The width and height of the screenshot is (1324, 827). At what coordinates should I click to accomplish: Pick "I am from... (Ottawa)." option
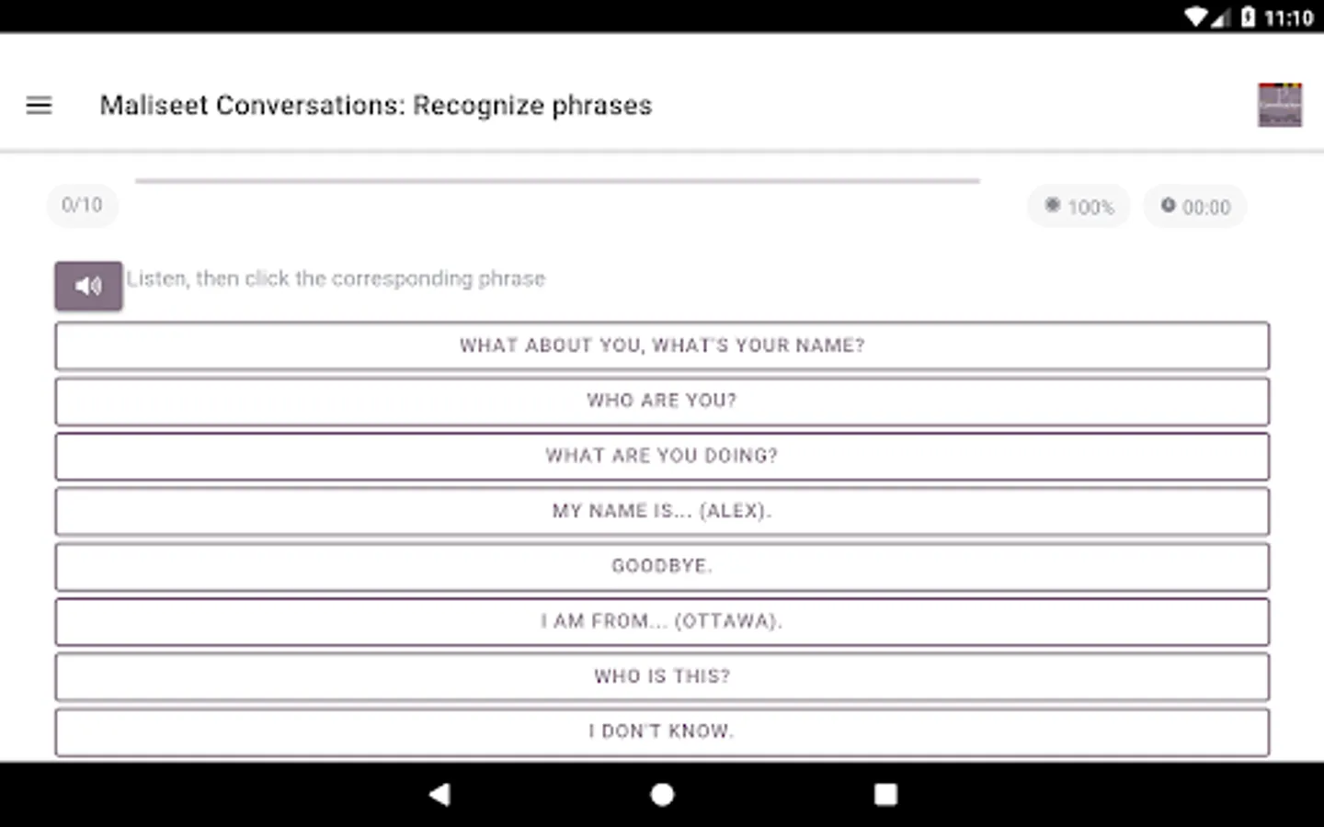662,621
